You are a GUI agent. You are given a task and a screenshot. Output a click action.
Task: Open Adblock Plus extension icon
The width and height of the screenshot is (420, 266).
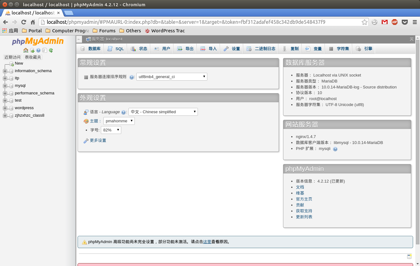[x=395, y=22]
